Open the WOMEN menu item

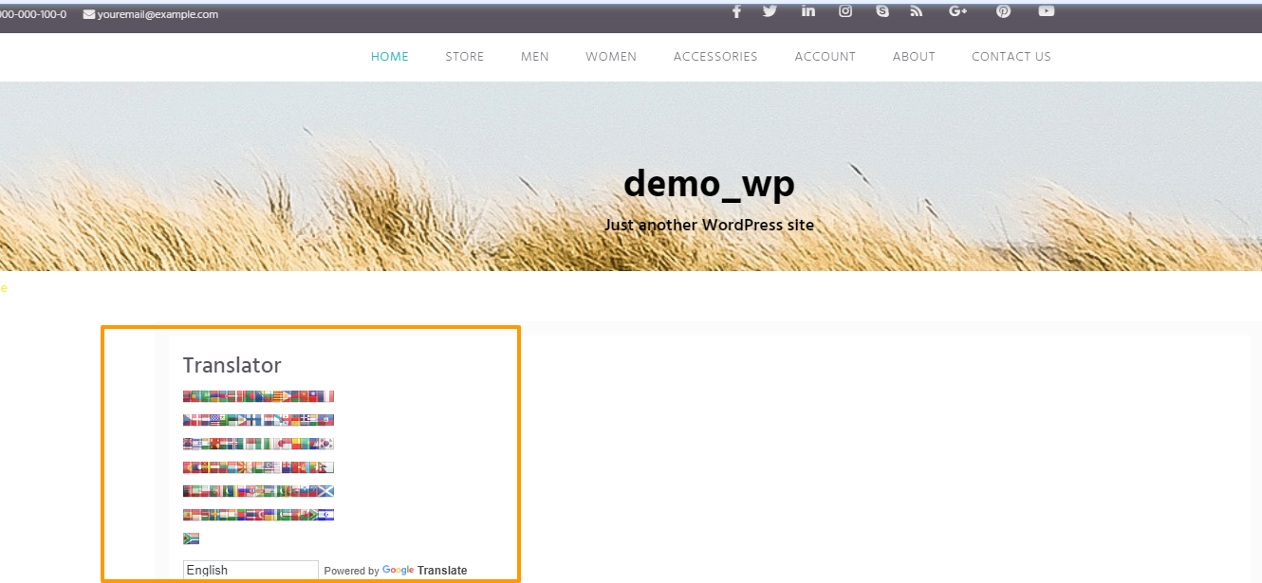611,57
